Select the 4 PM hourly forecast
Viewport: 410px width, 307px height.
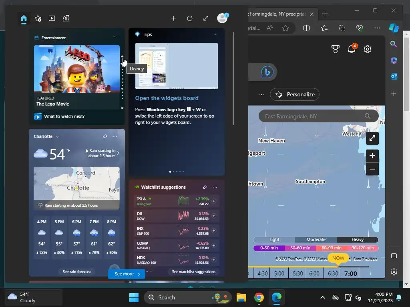pyautogui.click(x=42, y=237)
